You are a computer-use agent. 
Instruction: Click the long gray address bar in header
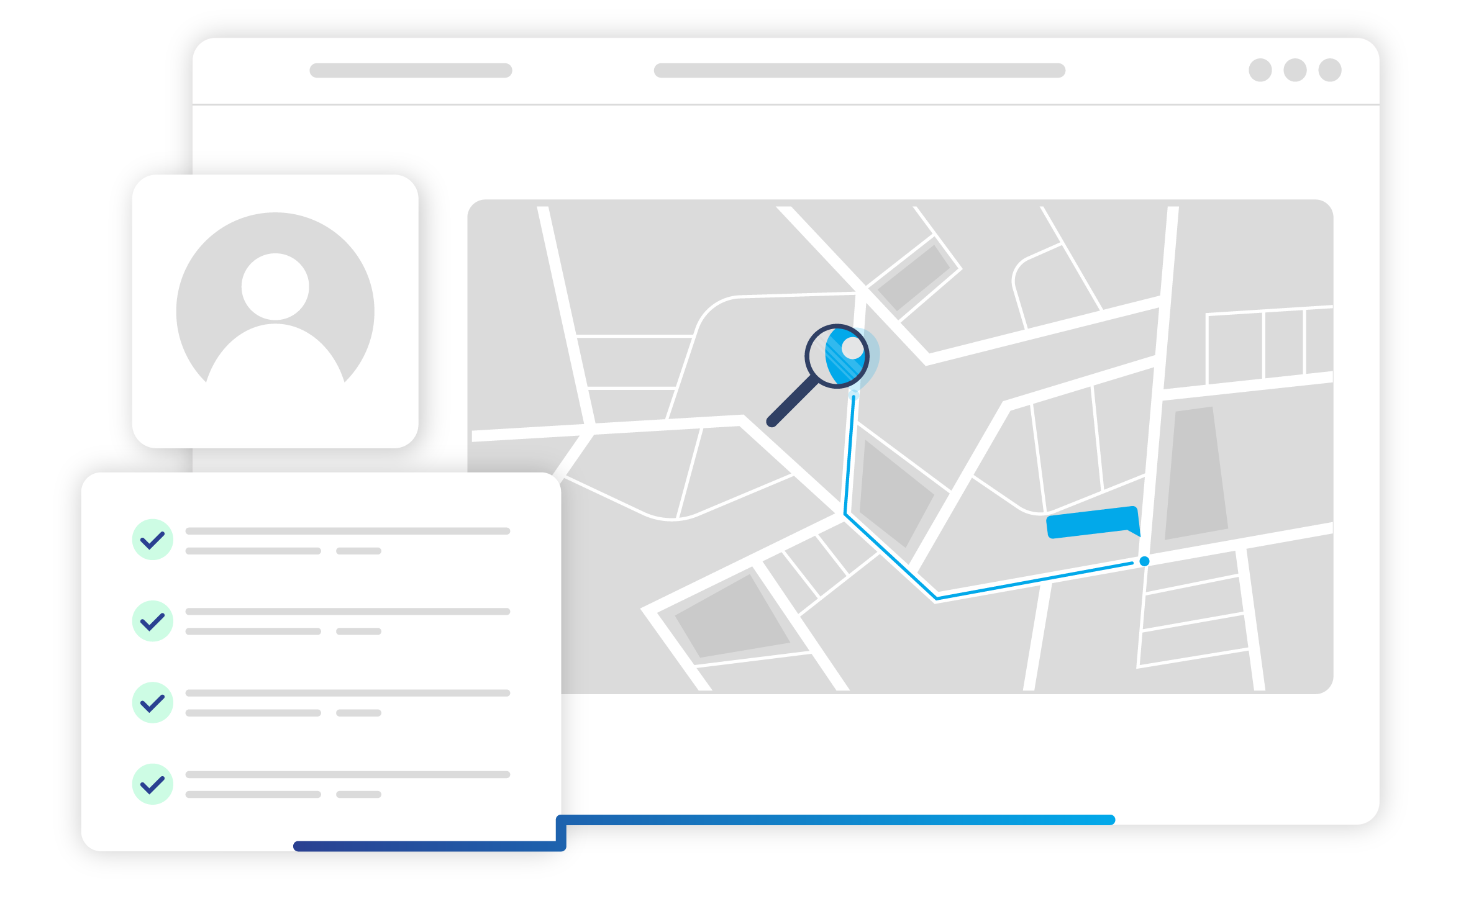coord(859,70)
